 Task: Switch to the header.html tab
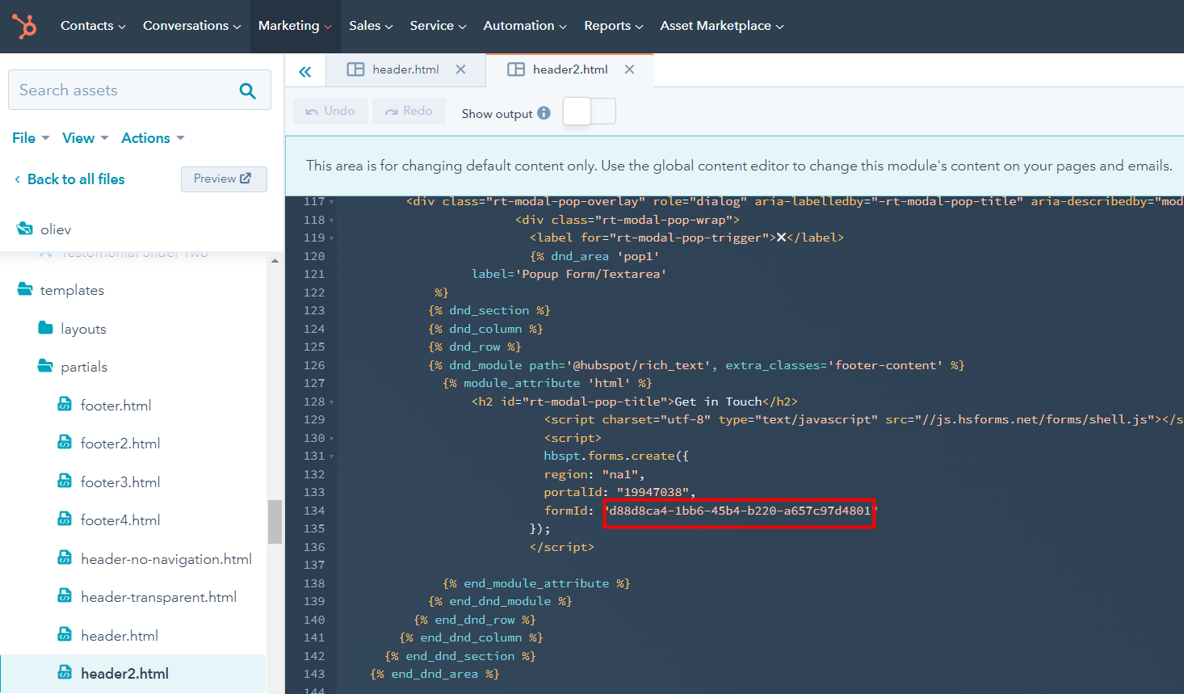(405, 69)
